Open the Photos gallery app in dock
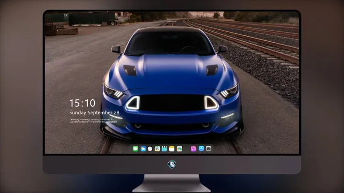Screen dimensions: 344x193 pos(179,149)
